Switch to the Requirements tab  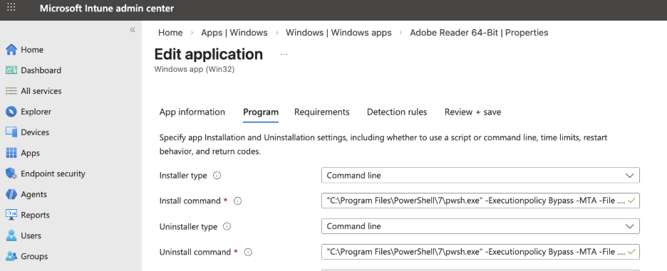pos(322,112)
